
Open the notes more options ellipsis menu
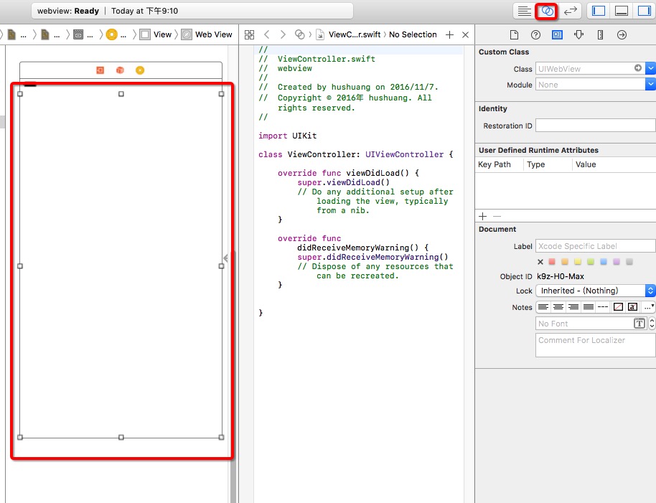649,307
